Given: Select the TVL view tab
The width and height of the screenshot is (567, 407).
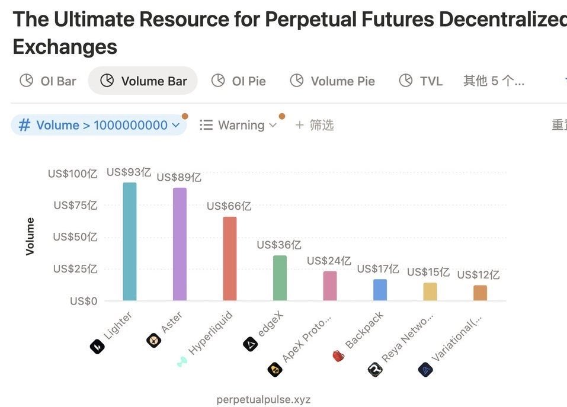Looking at the screenshot, I should pos(421,81).
